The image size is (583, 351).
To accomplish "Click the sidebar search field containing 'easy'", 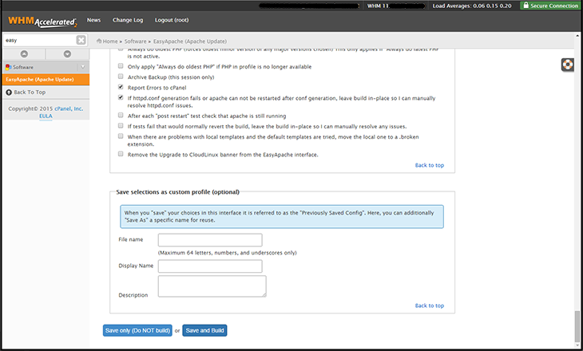I will (x=40, y=40).
